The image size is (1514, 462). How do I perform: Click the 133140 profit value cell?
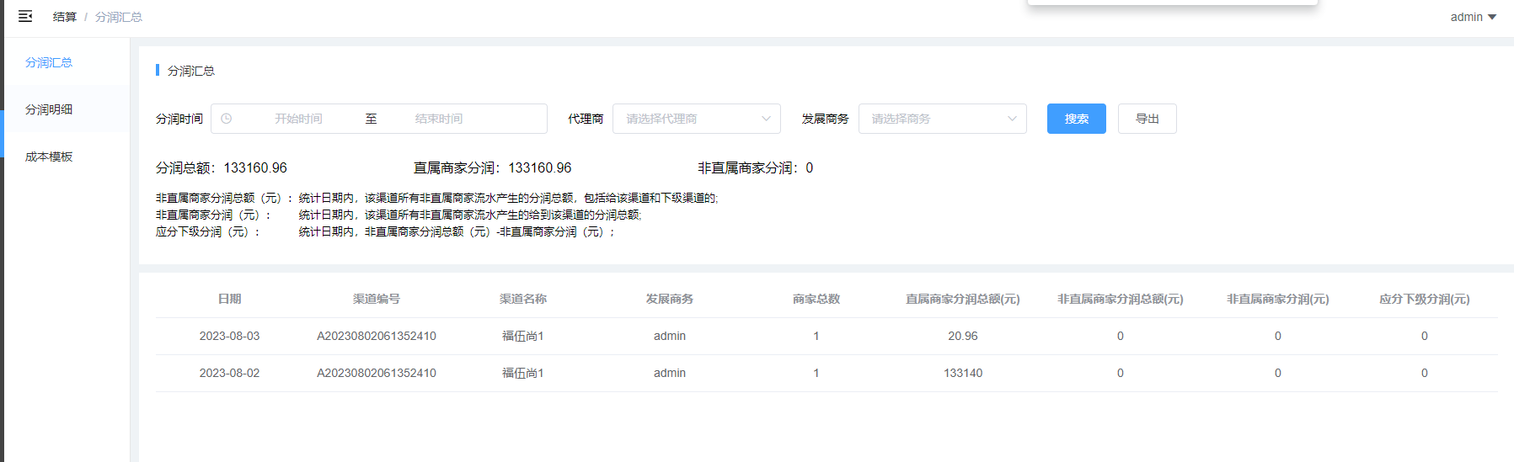tap(962, 373)
